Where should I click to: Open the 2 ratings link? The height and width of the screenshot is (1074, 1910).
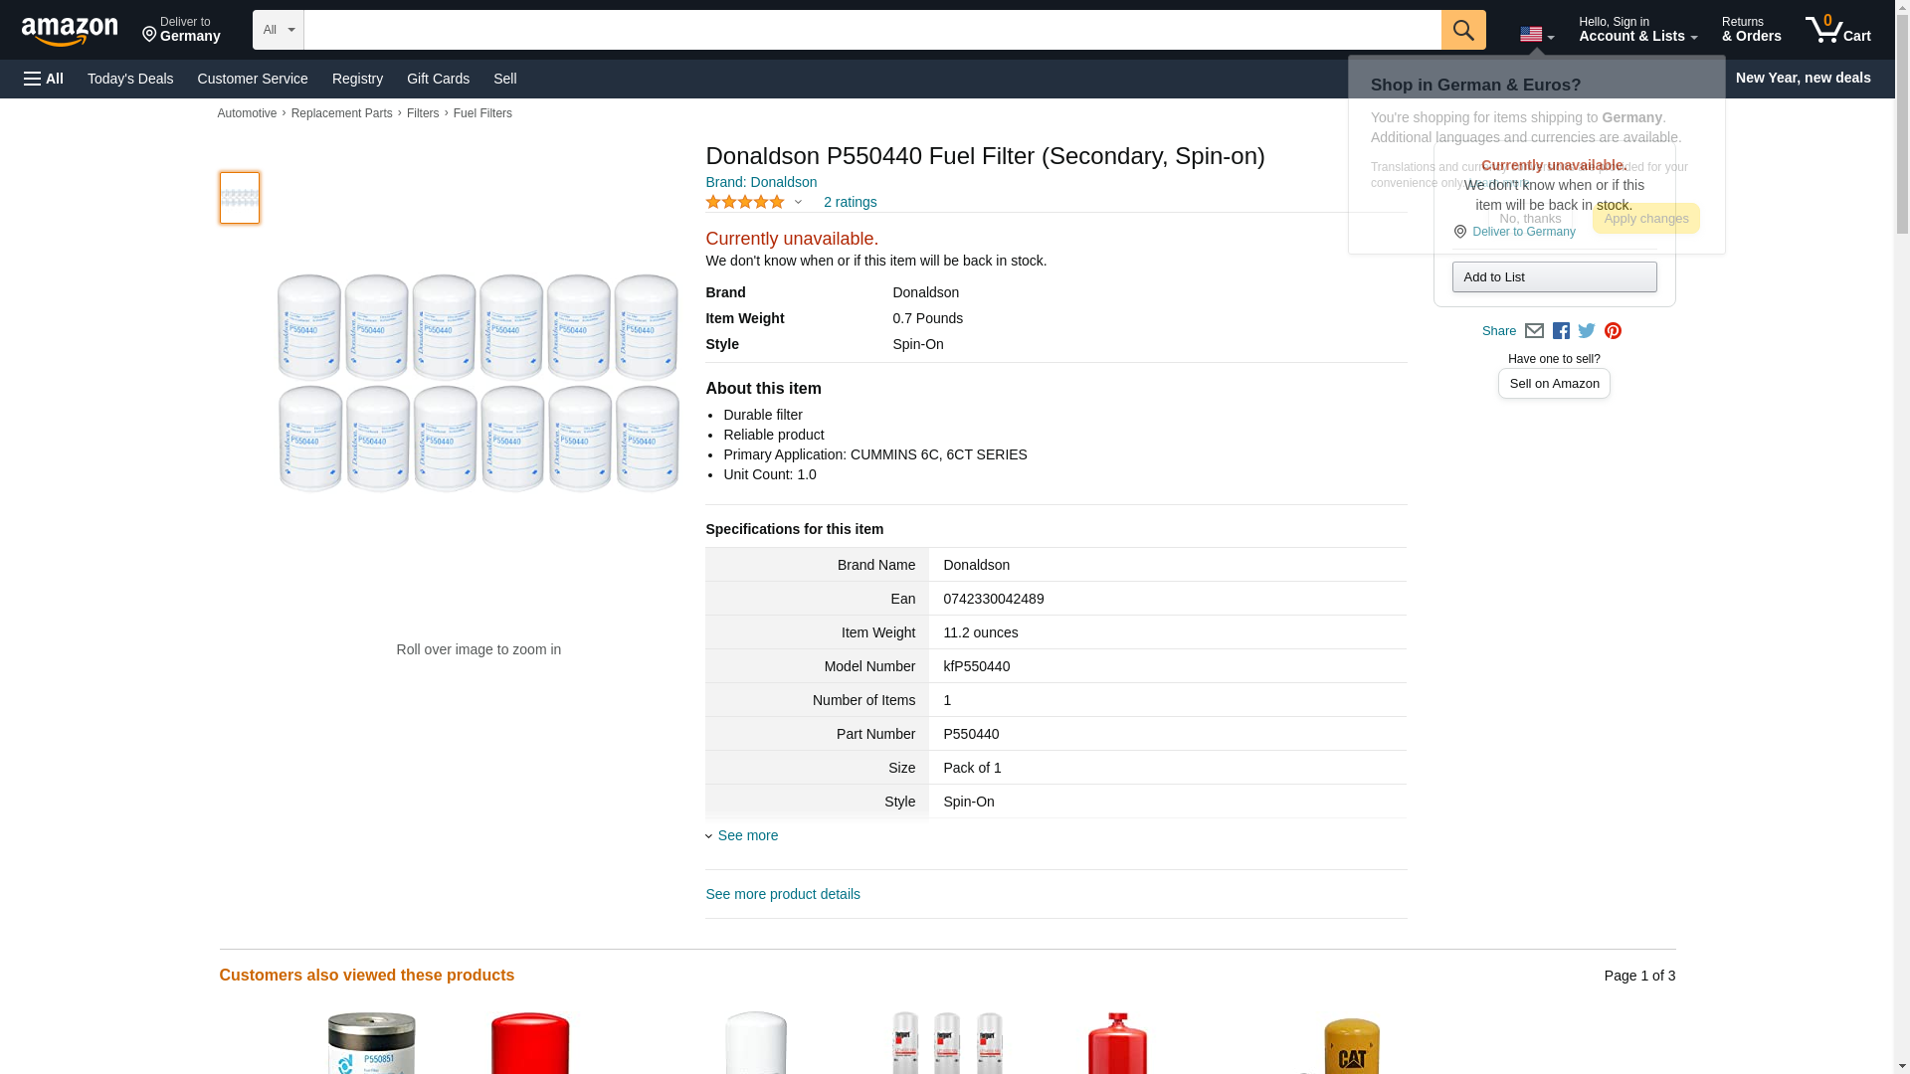click(x=850, y=202)
